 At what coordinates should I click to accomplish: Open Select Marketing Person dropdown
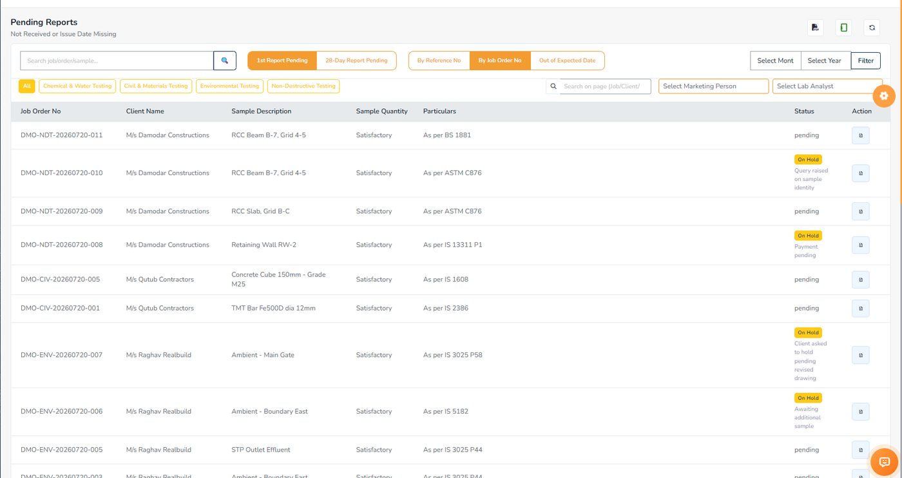[713, 86]
